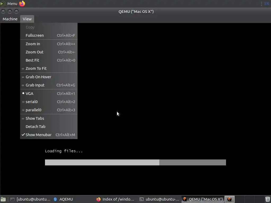The image size is (271, 203).
Task: Click the show desktop icon in taskbar
Action: (x=3, y=199)
